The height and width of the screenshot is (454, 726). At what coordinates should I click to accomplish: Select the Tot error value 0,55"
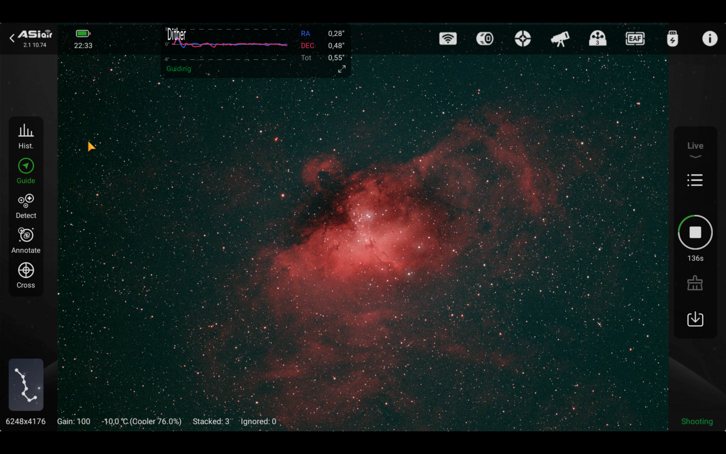pyautogui.click(x=336, y=57)
